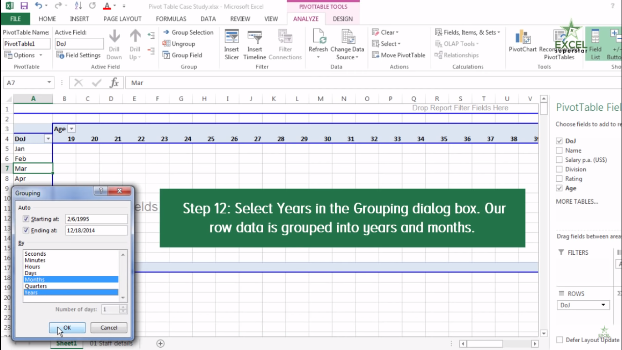Open Field Settings for active field

[78, 55]
